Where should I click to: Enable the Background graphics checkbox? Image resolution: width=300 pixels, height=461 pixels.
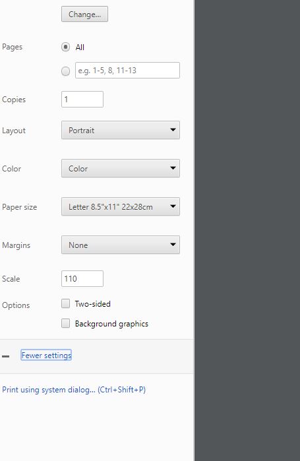65,323
